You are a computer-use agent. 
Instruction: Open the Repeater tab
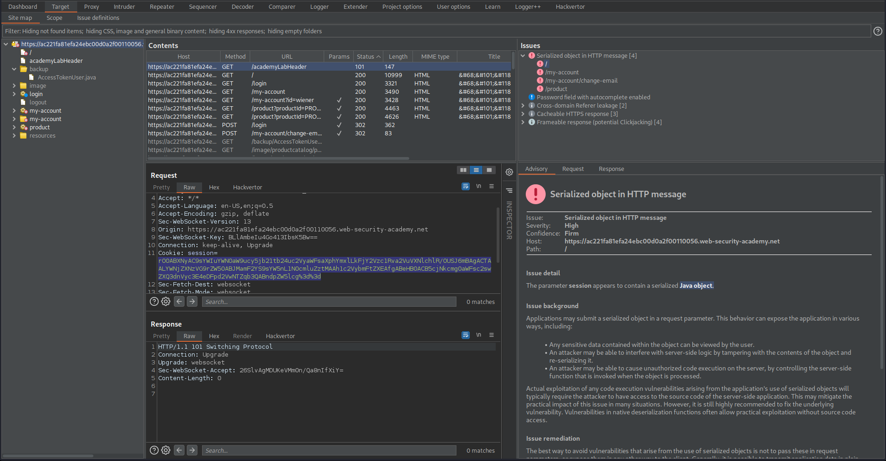click(162, 6)
